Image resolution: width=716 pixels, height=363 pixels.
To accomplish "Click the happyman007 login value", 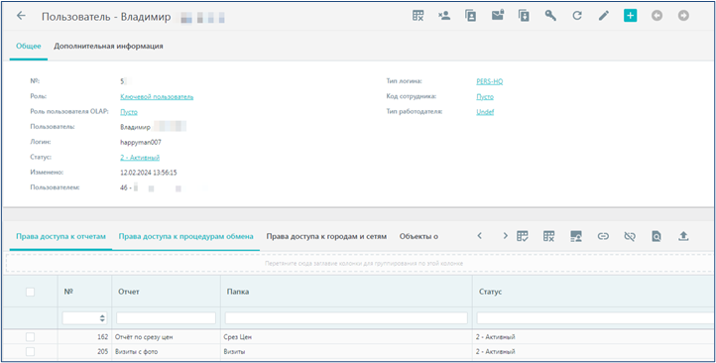I will click(141, 143).
